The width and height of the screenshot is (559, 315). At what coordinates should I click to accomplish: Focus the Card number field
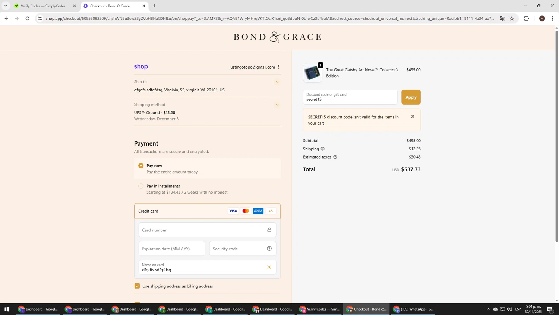(x=207, y=230)
